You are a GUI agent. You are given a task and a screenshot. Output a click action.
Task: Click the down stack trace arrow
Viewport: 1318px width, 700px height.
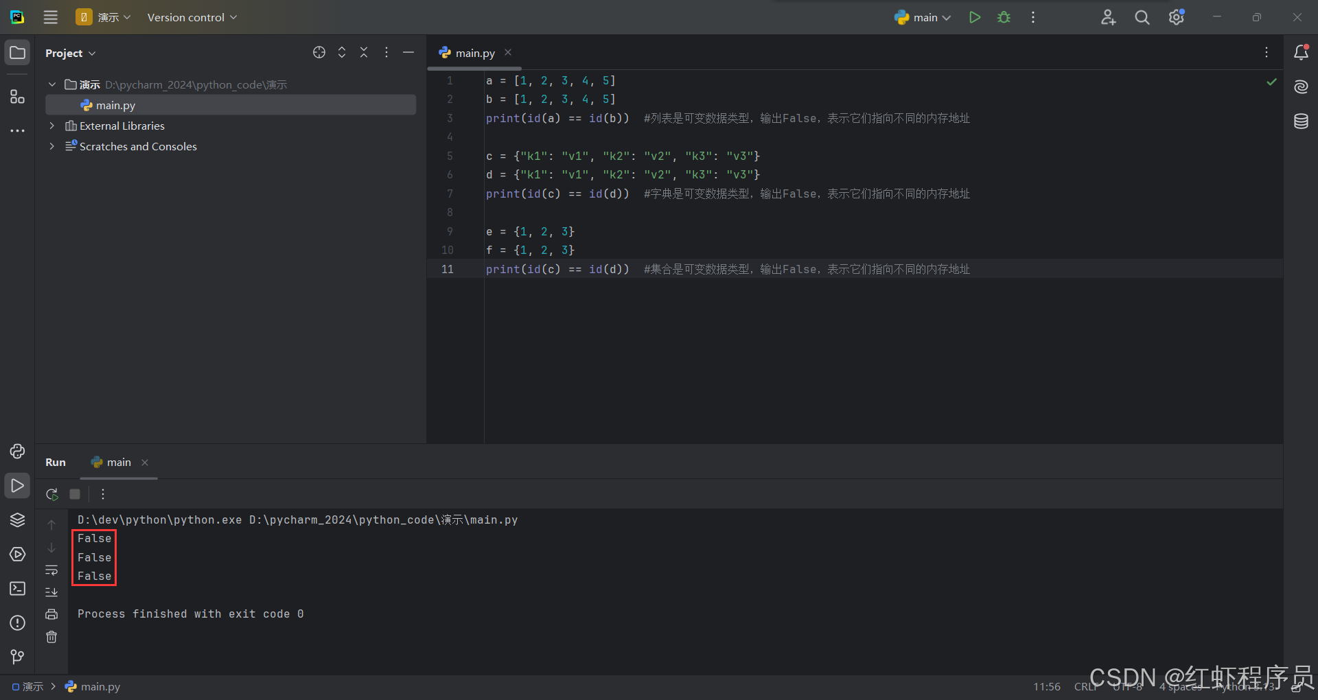pos(51,548)
